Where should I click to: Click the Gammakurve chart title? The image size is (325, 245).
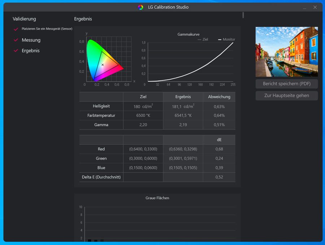point(188,34)
